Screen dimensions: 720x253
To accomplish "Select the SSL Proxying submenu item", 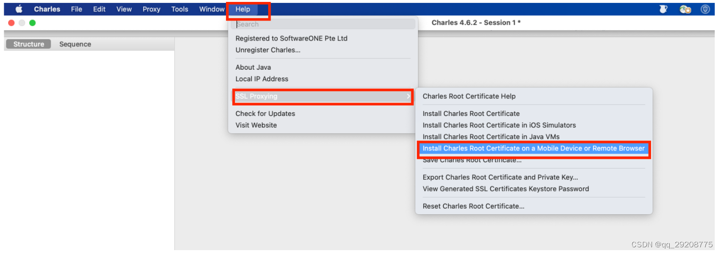I will (323, 96).
